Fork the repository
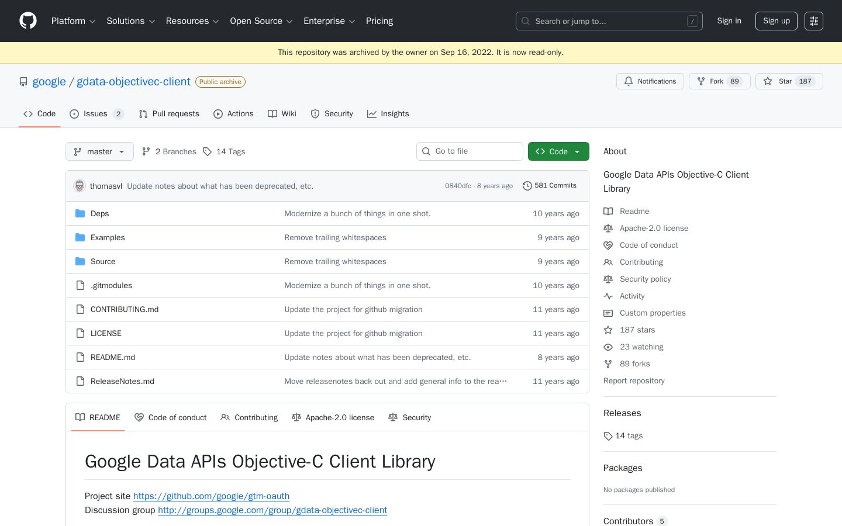 pyautogui.click(x=719, y=81)
